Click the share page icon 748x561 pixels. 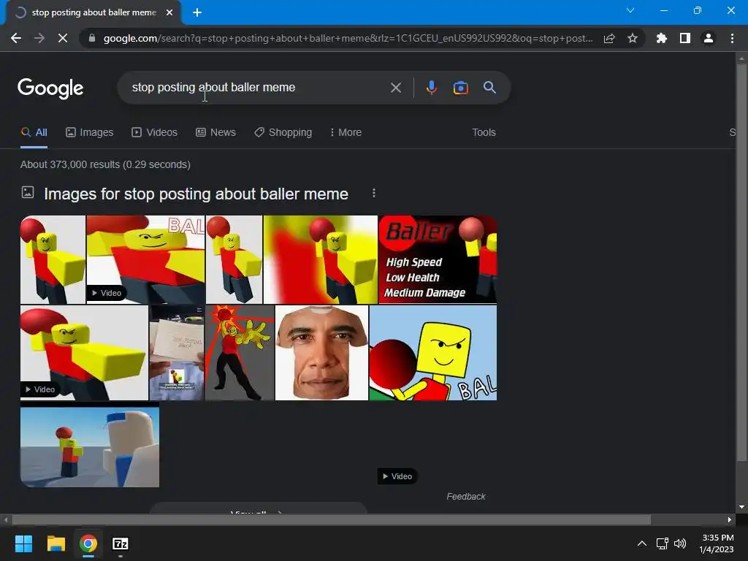pyautogui.click(x=609, y=38)
